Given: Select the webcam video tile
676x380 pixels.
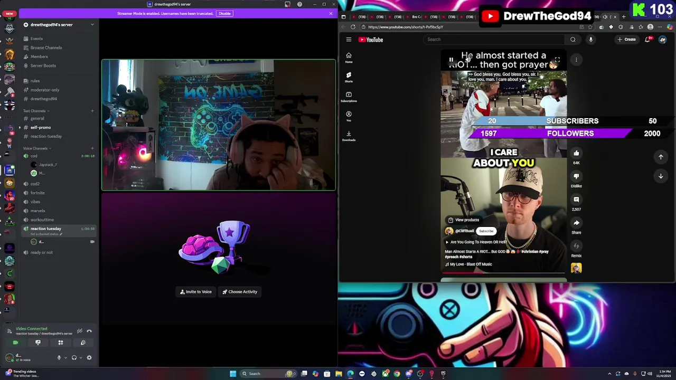Looking at the screenshot, I should (x=219, y=125).
